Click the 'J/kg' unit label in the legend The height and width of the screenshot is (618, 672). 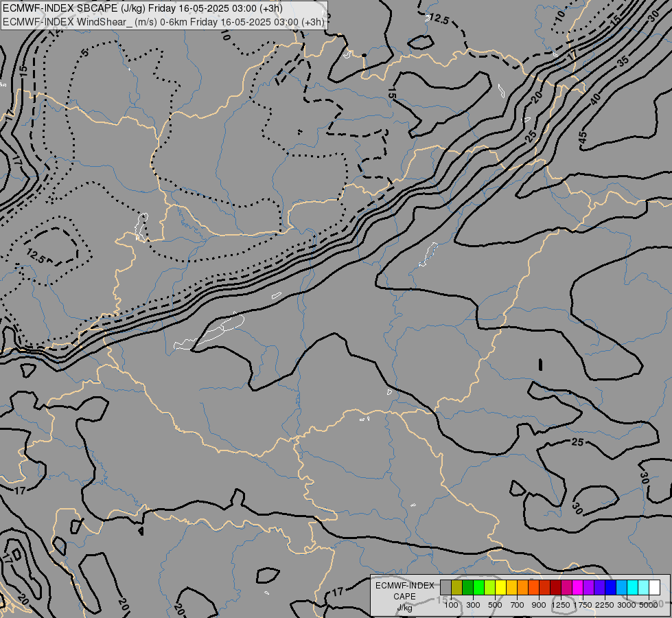(x=404, y=608)
